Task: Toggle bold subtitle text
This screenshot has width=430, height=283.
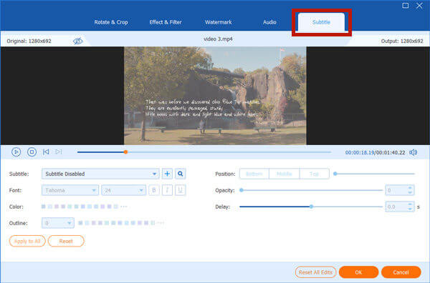Action: click(154, 190)
